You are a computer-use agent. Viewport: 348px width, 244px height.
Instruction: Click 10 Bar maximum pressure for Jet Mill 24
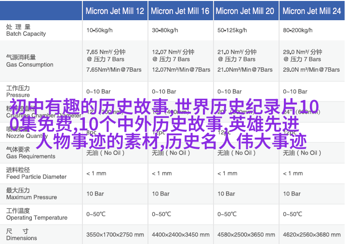click(x=292, y=193)
